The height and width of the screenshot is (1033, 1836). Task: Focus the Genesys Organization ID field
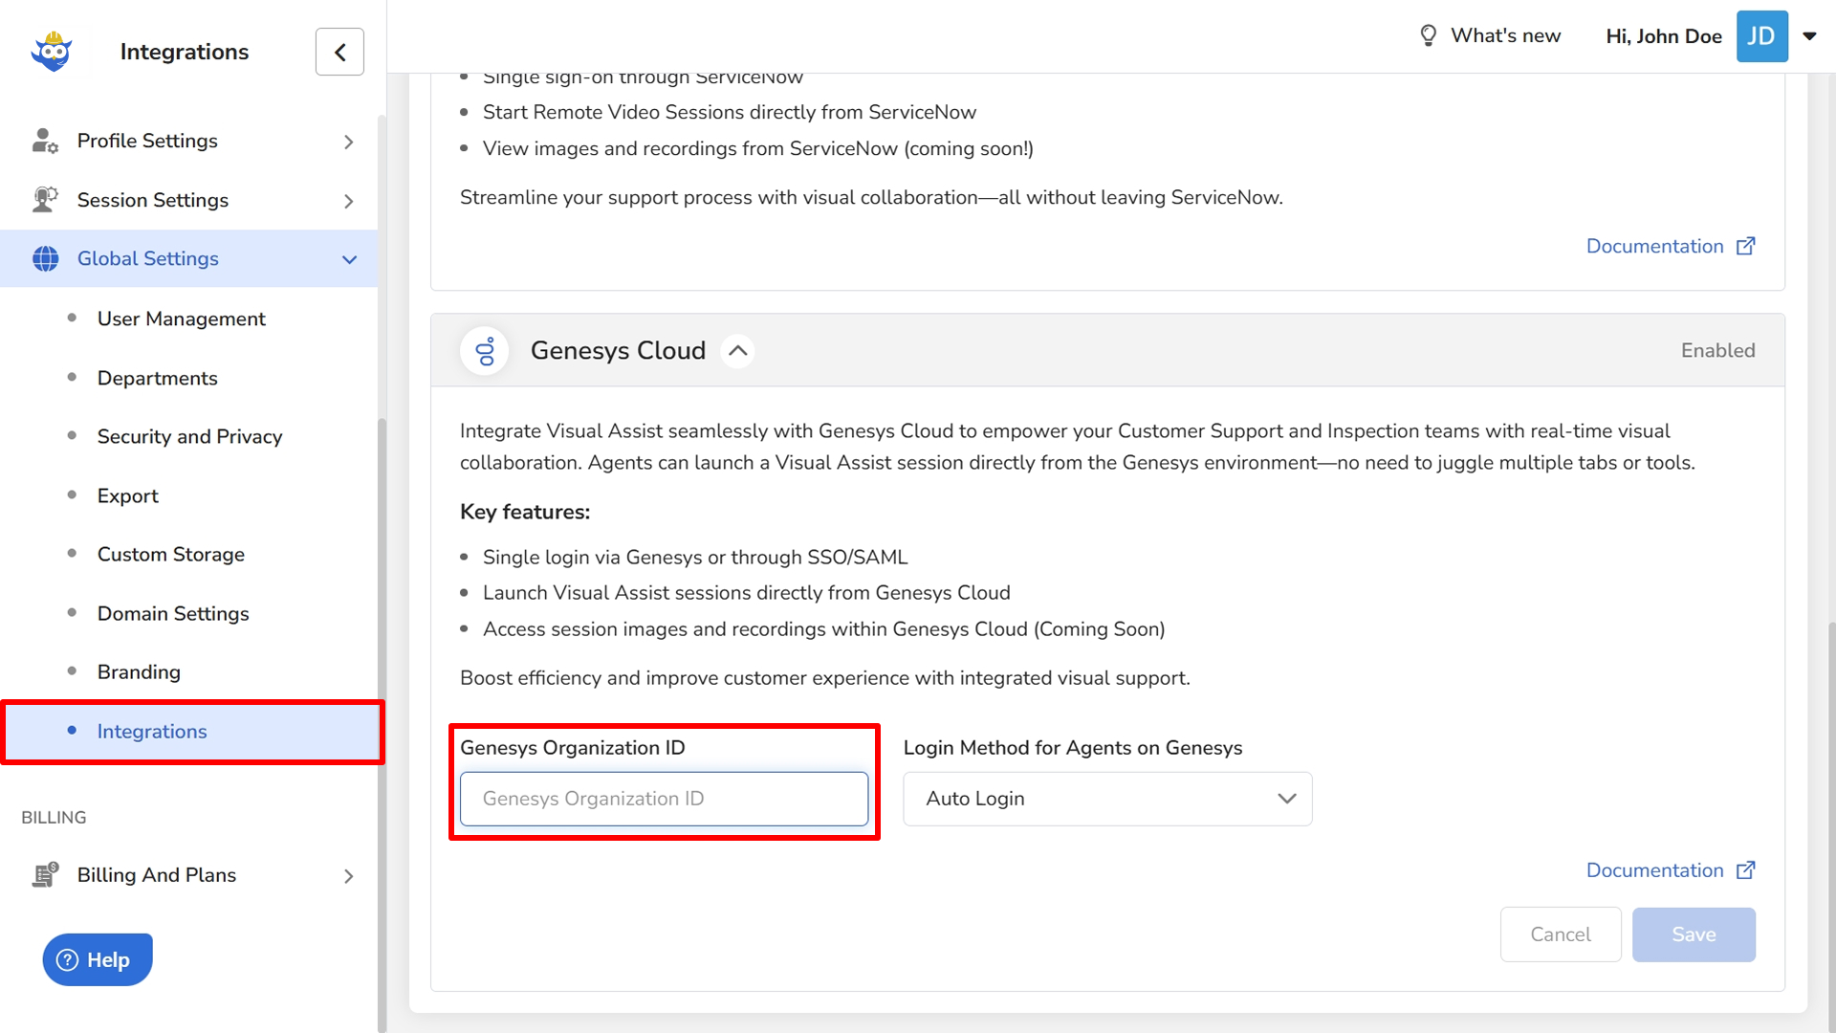[x=664, y=799]
